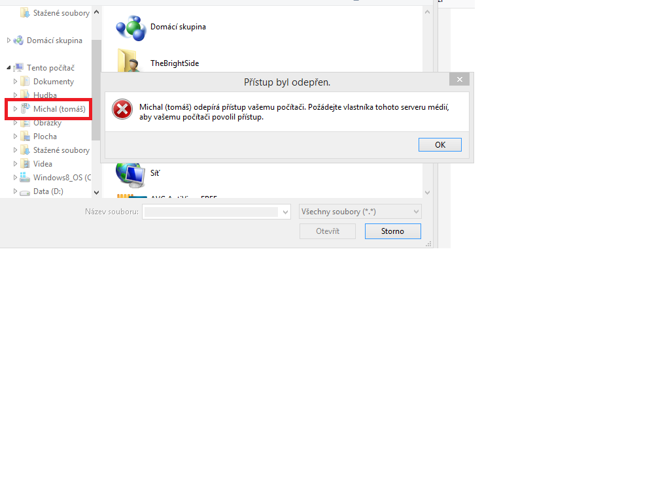Select the TheBrightSide user folder icon
The width and height of the screenshot is (654, 490).
(x=128, y=60)
